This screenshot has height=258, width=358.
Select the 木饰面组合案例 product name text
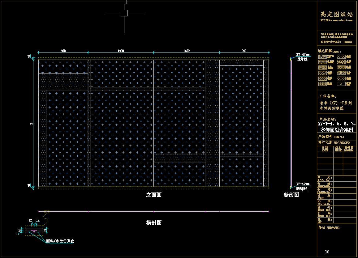tap(337, 129)
